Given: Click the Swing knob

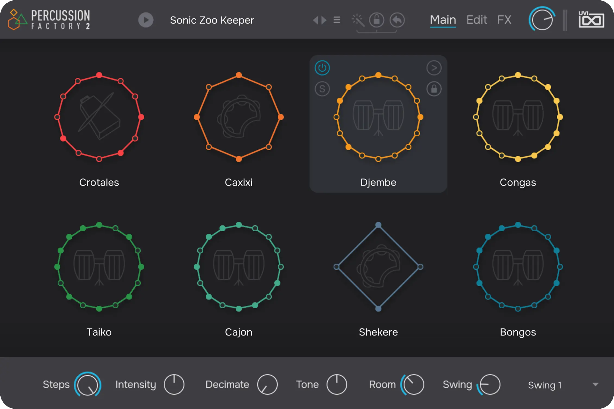Looking at the screenshot, I should coord(489,385).
